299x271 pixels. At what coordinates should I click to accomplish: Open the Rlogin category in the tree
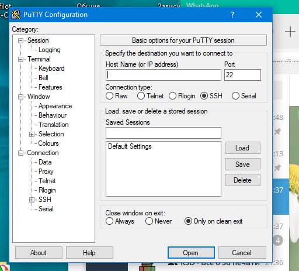pos(47,190)
